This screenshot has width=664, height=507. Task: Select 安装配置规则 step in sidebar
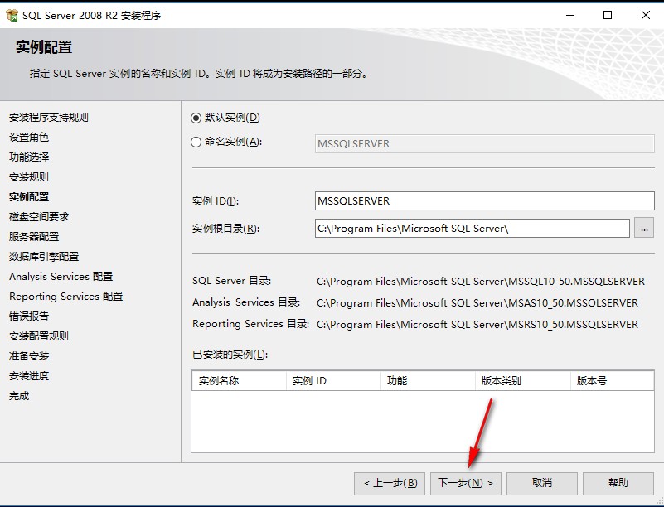[x=39, y=336]
